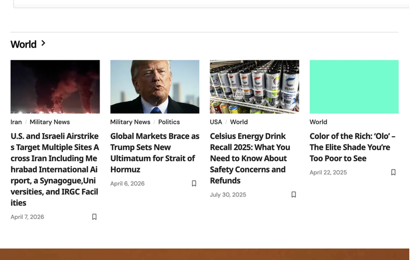This screenshot has height=260, width=416.
Task: Click the mint green Olo color image
Action: tap(354, 87)
